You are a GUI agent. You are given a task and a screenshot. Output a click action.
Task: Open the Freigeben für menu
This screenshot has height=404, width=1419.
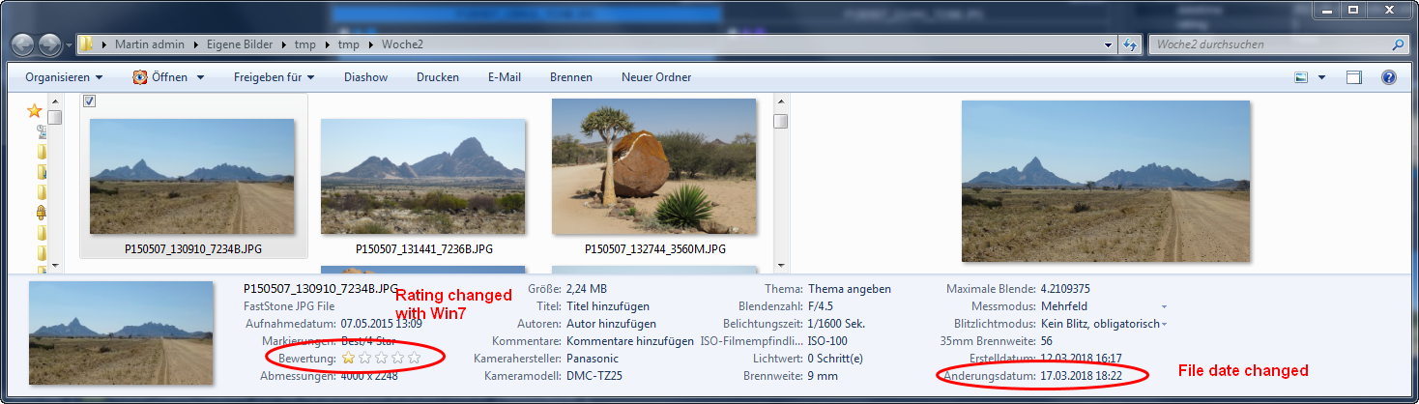click(x=275, y=77)
